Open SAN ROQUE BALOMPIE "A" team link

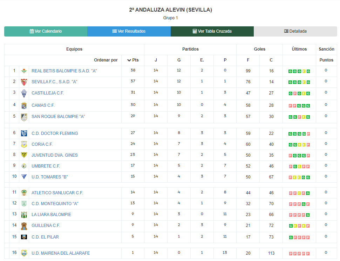click(x=58, y=117)
